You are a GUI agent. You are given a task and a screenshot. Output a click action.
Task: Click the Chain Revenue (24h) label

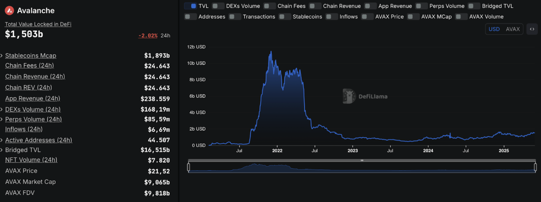click(35, 77)
